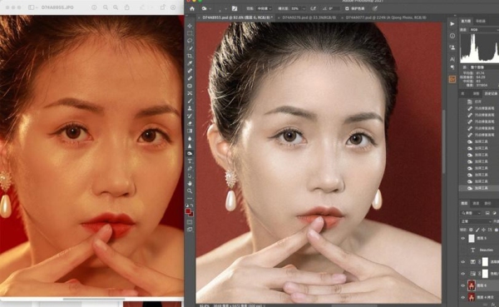This screenshot has width=499, height=307.
Task: Zoom in using the Preview window toolbar
Action: coord(116,7)
